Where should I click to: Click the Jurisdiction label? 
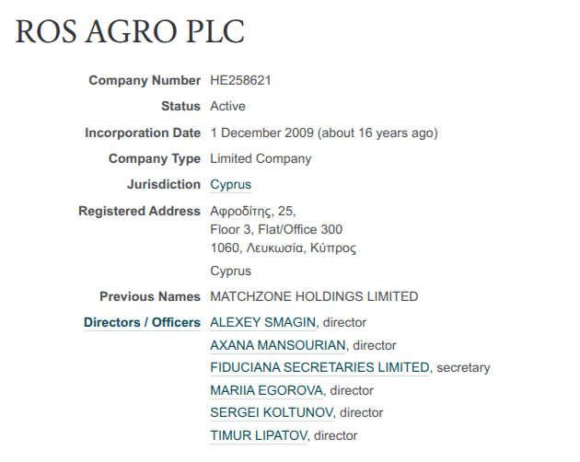point(163,185)
